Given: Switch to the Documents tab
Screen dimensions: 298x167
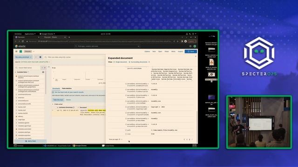Looking at the screenshot, I should click(56, 89).
